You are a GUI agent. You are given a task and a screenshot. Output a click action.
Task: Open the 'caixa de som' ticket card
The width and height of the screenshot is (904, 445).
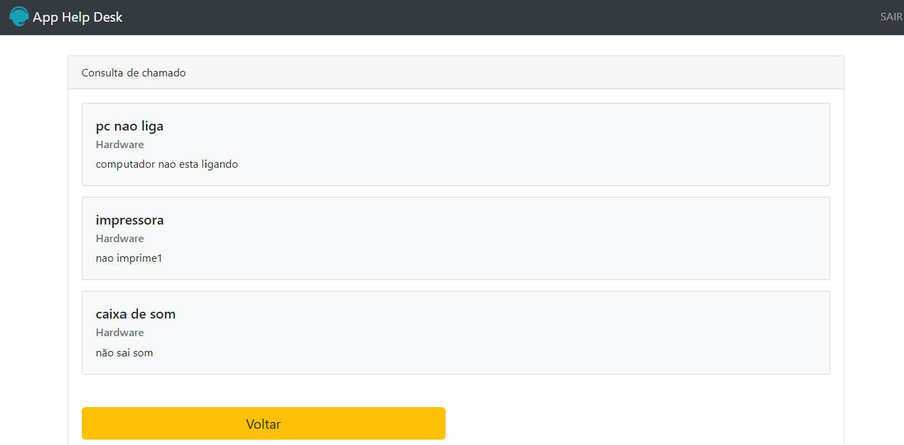point(455,332)
